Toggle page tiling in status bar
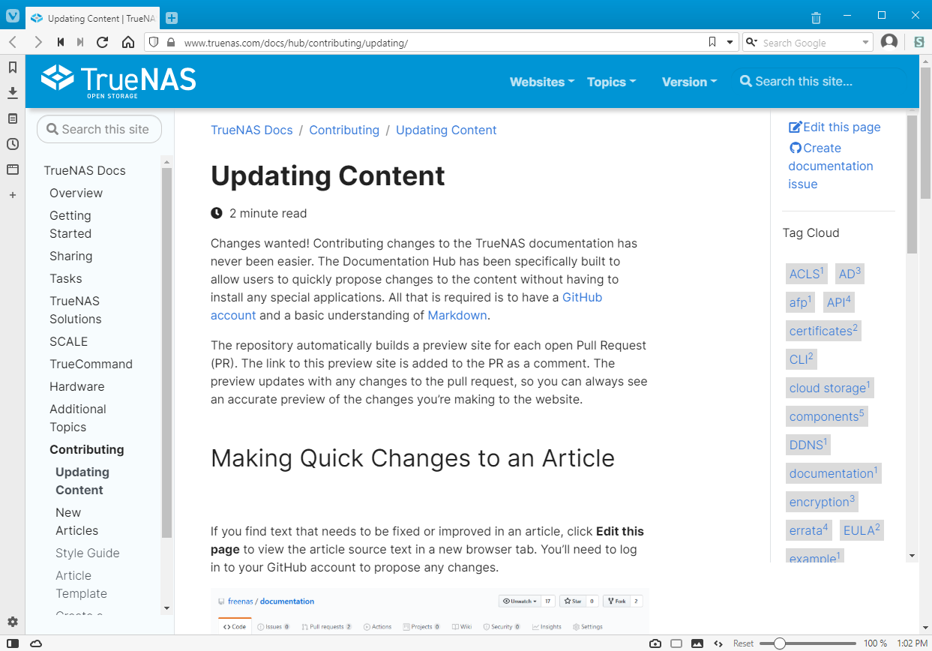 [x=676, y=643]
